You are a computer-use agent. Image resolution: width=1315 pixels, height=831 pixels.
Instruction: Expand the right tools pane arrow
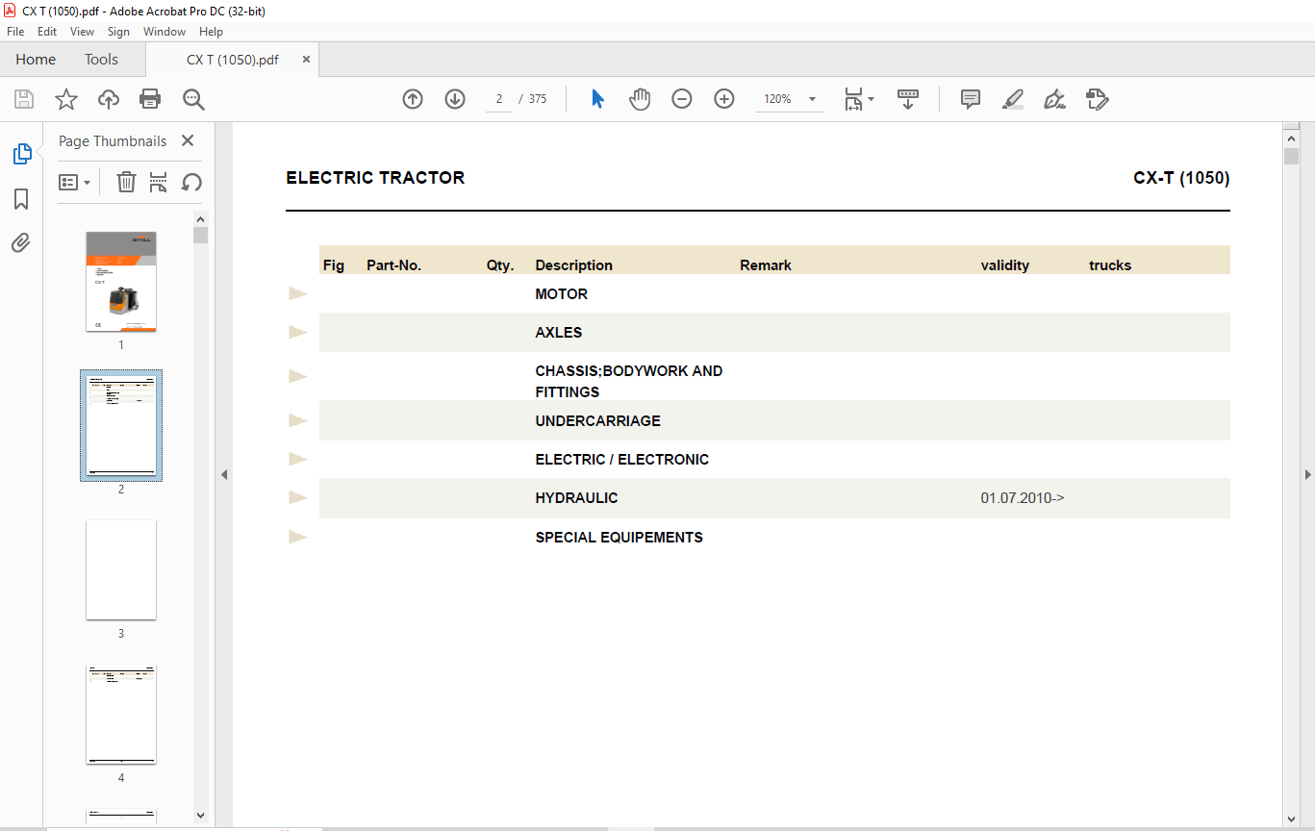coord(1307,474)
